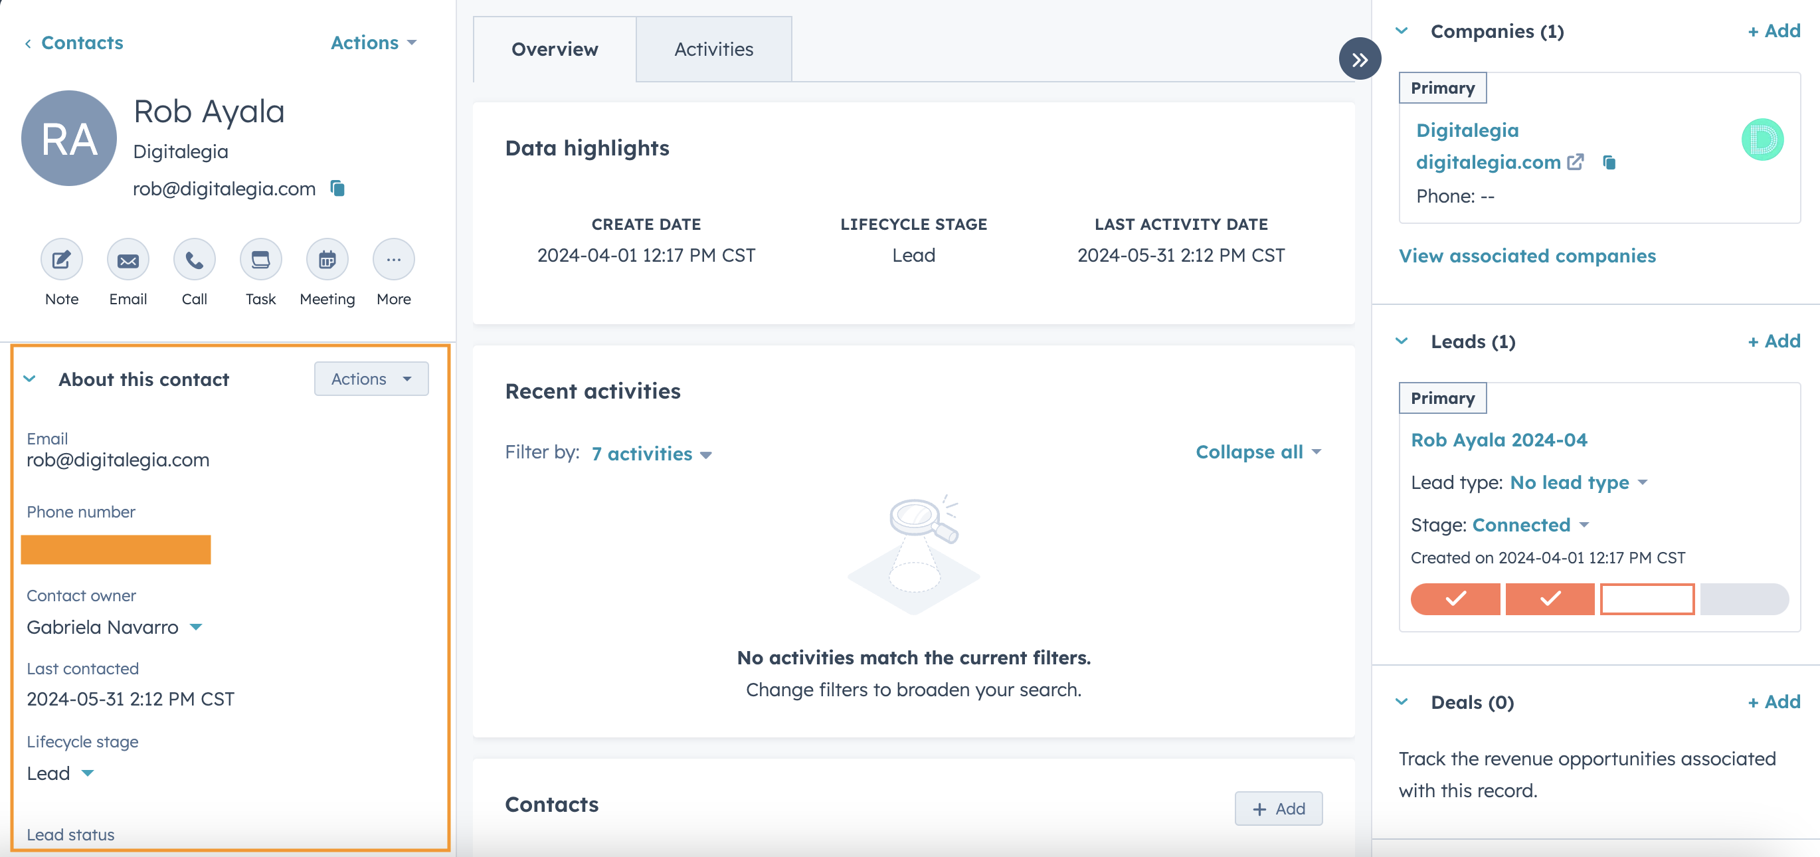The width and height of the screenshot is (1820, 857).
Task: Open the More actions ellipsis icon
Action: tap(393, 259)
